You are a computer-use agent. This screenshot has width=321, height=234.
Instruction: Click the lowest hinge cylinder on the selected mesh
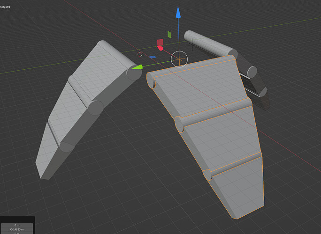[232, 165]
